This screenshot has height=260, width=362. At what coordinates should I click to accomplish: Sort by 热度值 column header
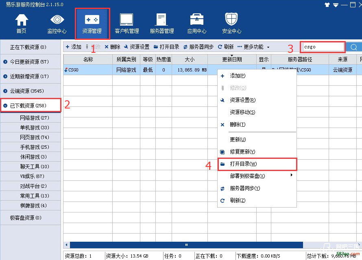point(164,59)
